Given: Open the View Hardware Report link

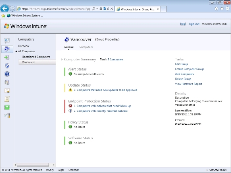Looking at the screenshot, I should point(188,84).
